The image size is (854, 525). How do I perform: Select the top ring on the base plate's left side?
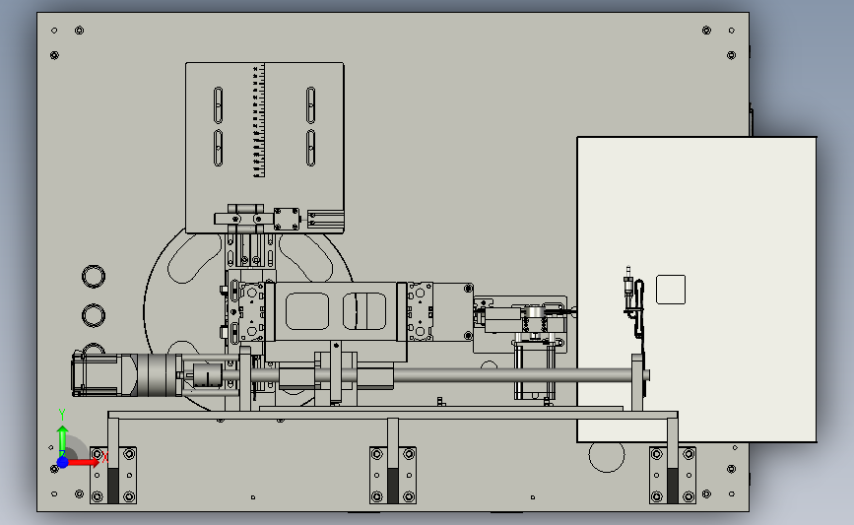click(x=94, y=276)
